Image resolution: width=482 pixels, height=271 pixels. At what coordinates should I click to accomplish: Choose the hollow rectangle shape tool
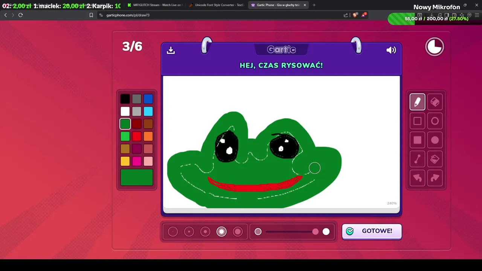[x=417, y=121]
